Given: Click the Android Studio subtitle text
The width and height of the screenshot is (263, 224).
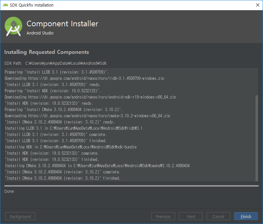Looking at the screenshot, I should (40, 33).
